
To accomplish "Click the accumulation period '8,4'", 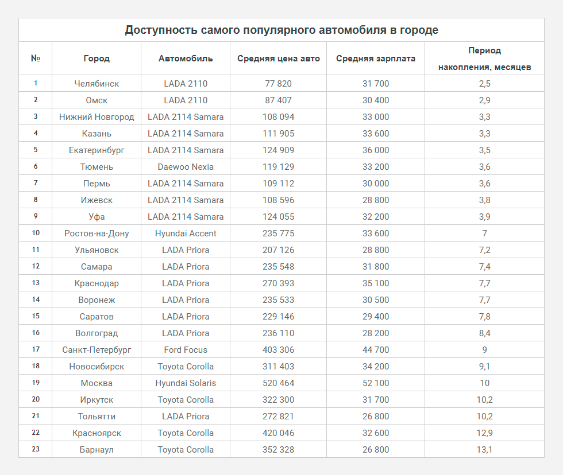I will [484, 333].
